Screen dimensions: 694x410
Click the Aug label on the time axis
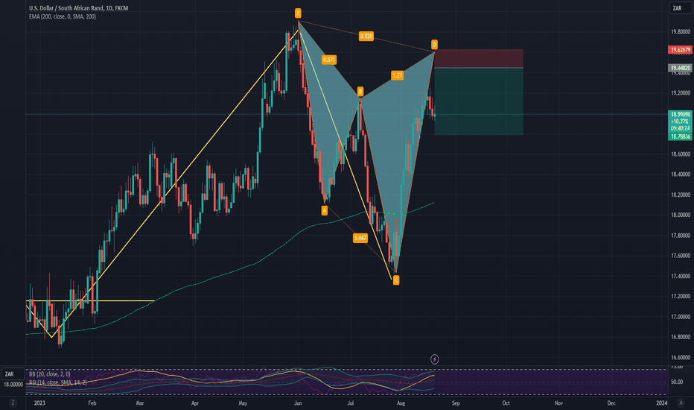point(401,403)
